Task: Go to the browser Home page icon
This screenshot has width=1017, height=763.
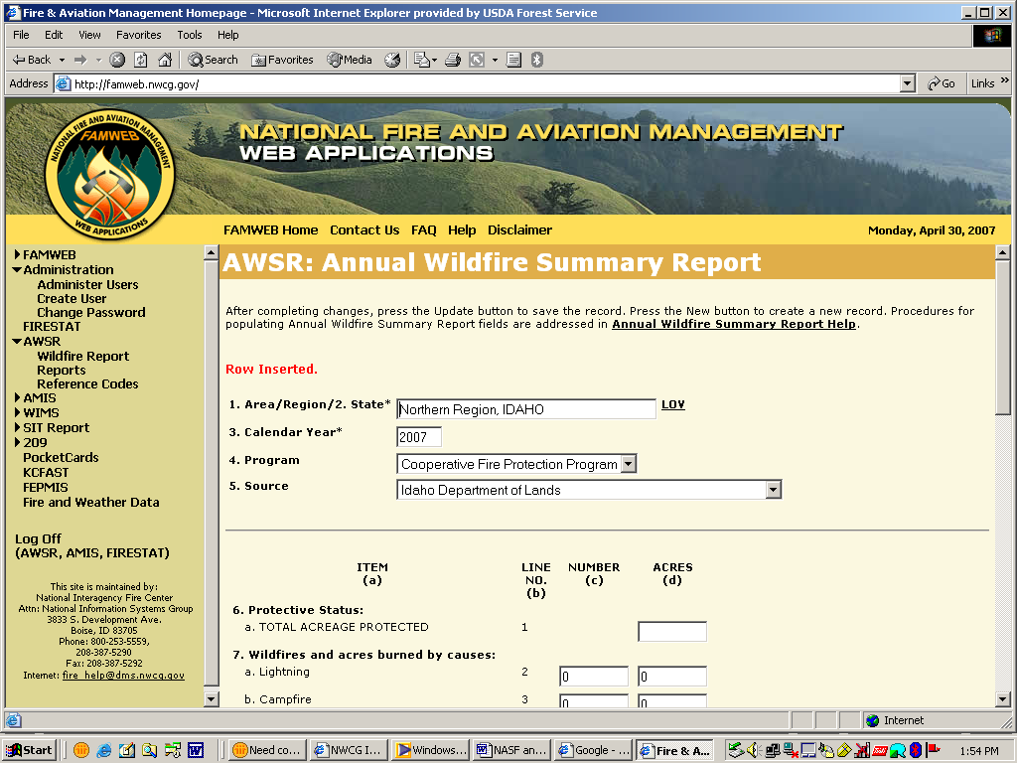Action: pos(165,60)
